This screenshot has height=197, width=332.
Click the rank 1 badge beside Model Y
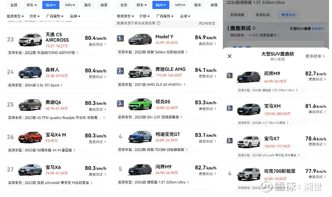[x=120, y=38]
